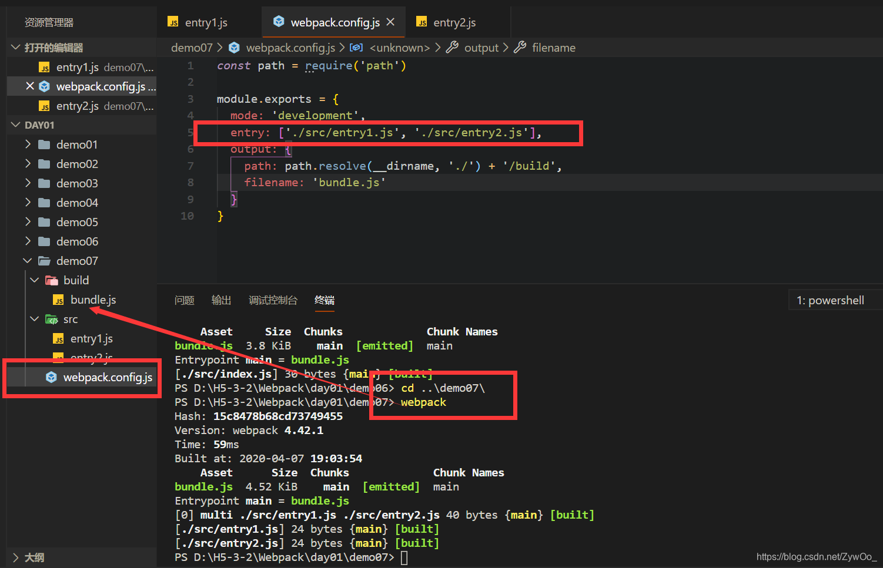Click the webpack icon in the breadcrumb
Image resolution: width=883 pixels, height=568 pixels.
coord(234,48)
